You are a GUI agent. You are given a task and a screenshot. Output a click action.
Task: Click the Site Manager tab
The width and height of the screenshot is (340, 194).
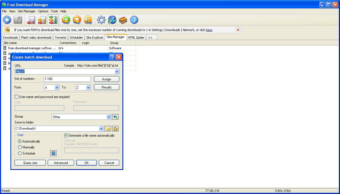115,37
